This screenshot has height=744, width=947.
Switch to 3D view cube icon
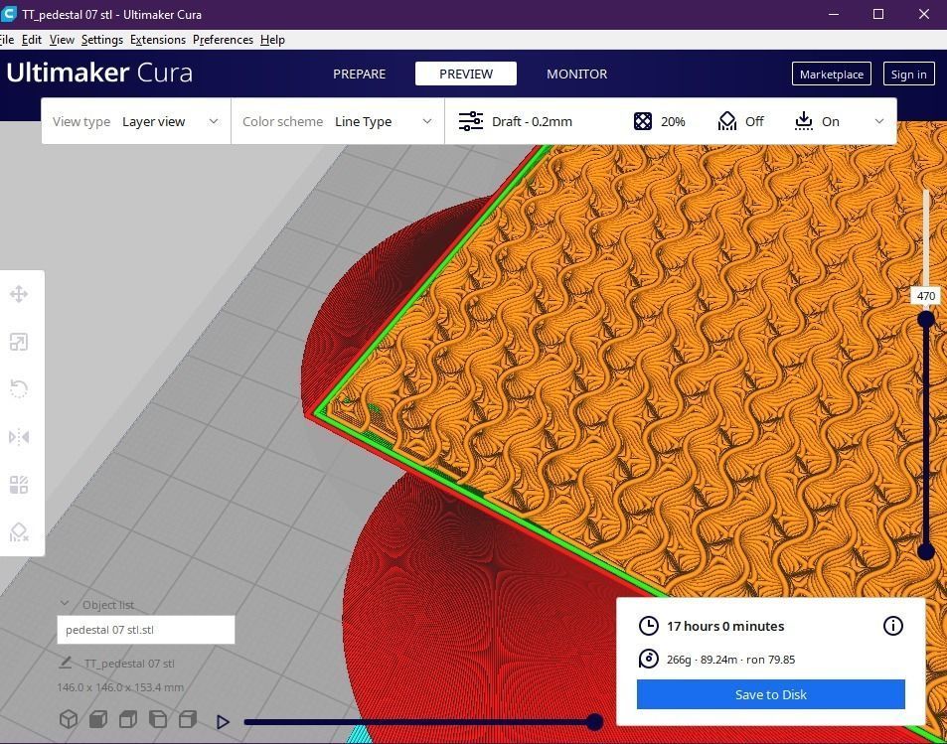(69, 718)
